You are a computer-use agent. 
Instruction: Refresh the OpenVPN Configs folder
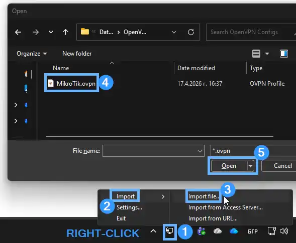[x=191, y=32]
